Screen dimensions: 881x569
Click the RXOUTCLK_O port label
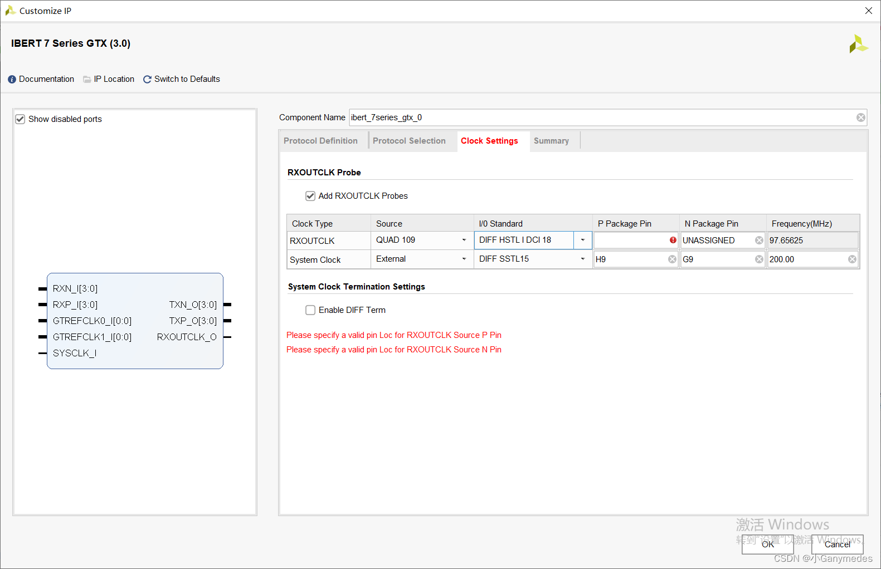point(187,337)
